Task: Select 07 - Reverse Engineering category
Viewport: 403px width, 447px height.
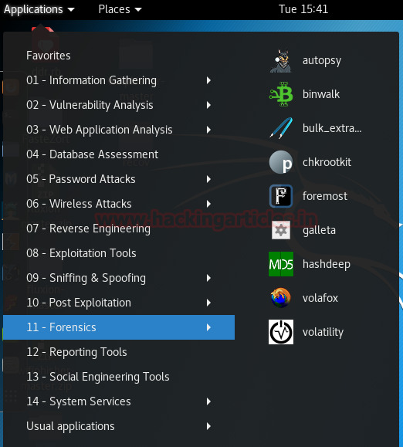Action: pyautogui.click(x=119, y=229)
